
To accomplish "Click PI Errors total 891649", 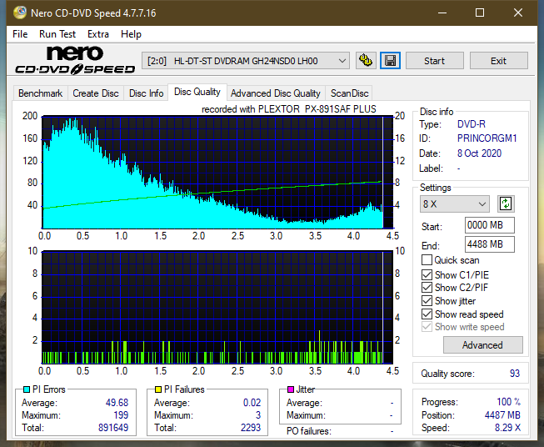I will pyautogui.click(x=113, y=428).
